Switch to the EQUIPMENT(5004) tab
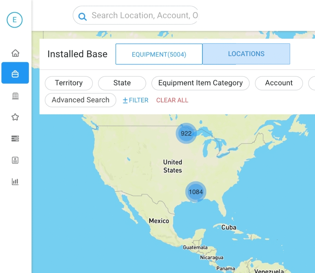Screen dimensions: 315x273 click(x=159, y=54)
